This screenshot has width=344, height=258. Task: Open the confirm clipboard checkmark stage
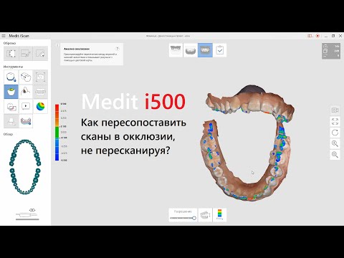220,50
